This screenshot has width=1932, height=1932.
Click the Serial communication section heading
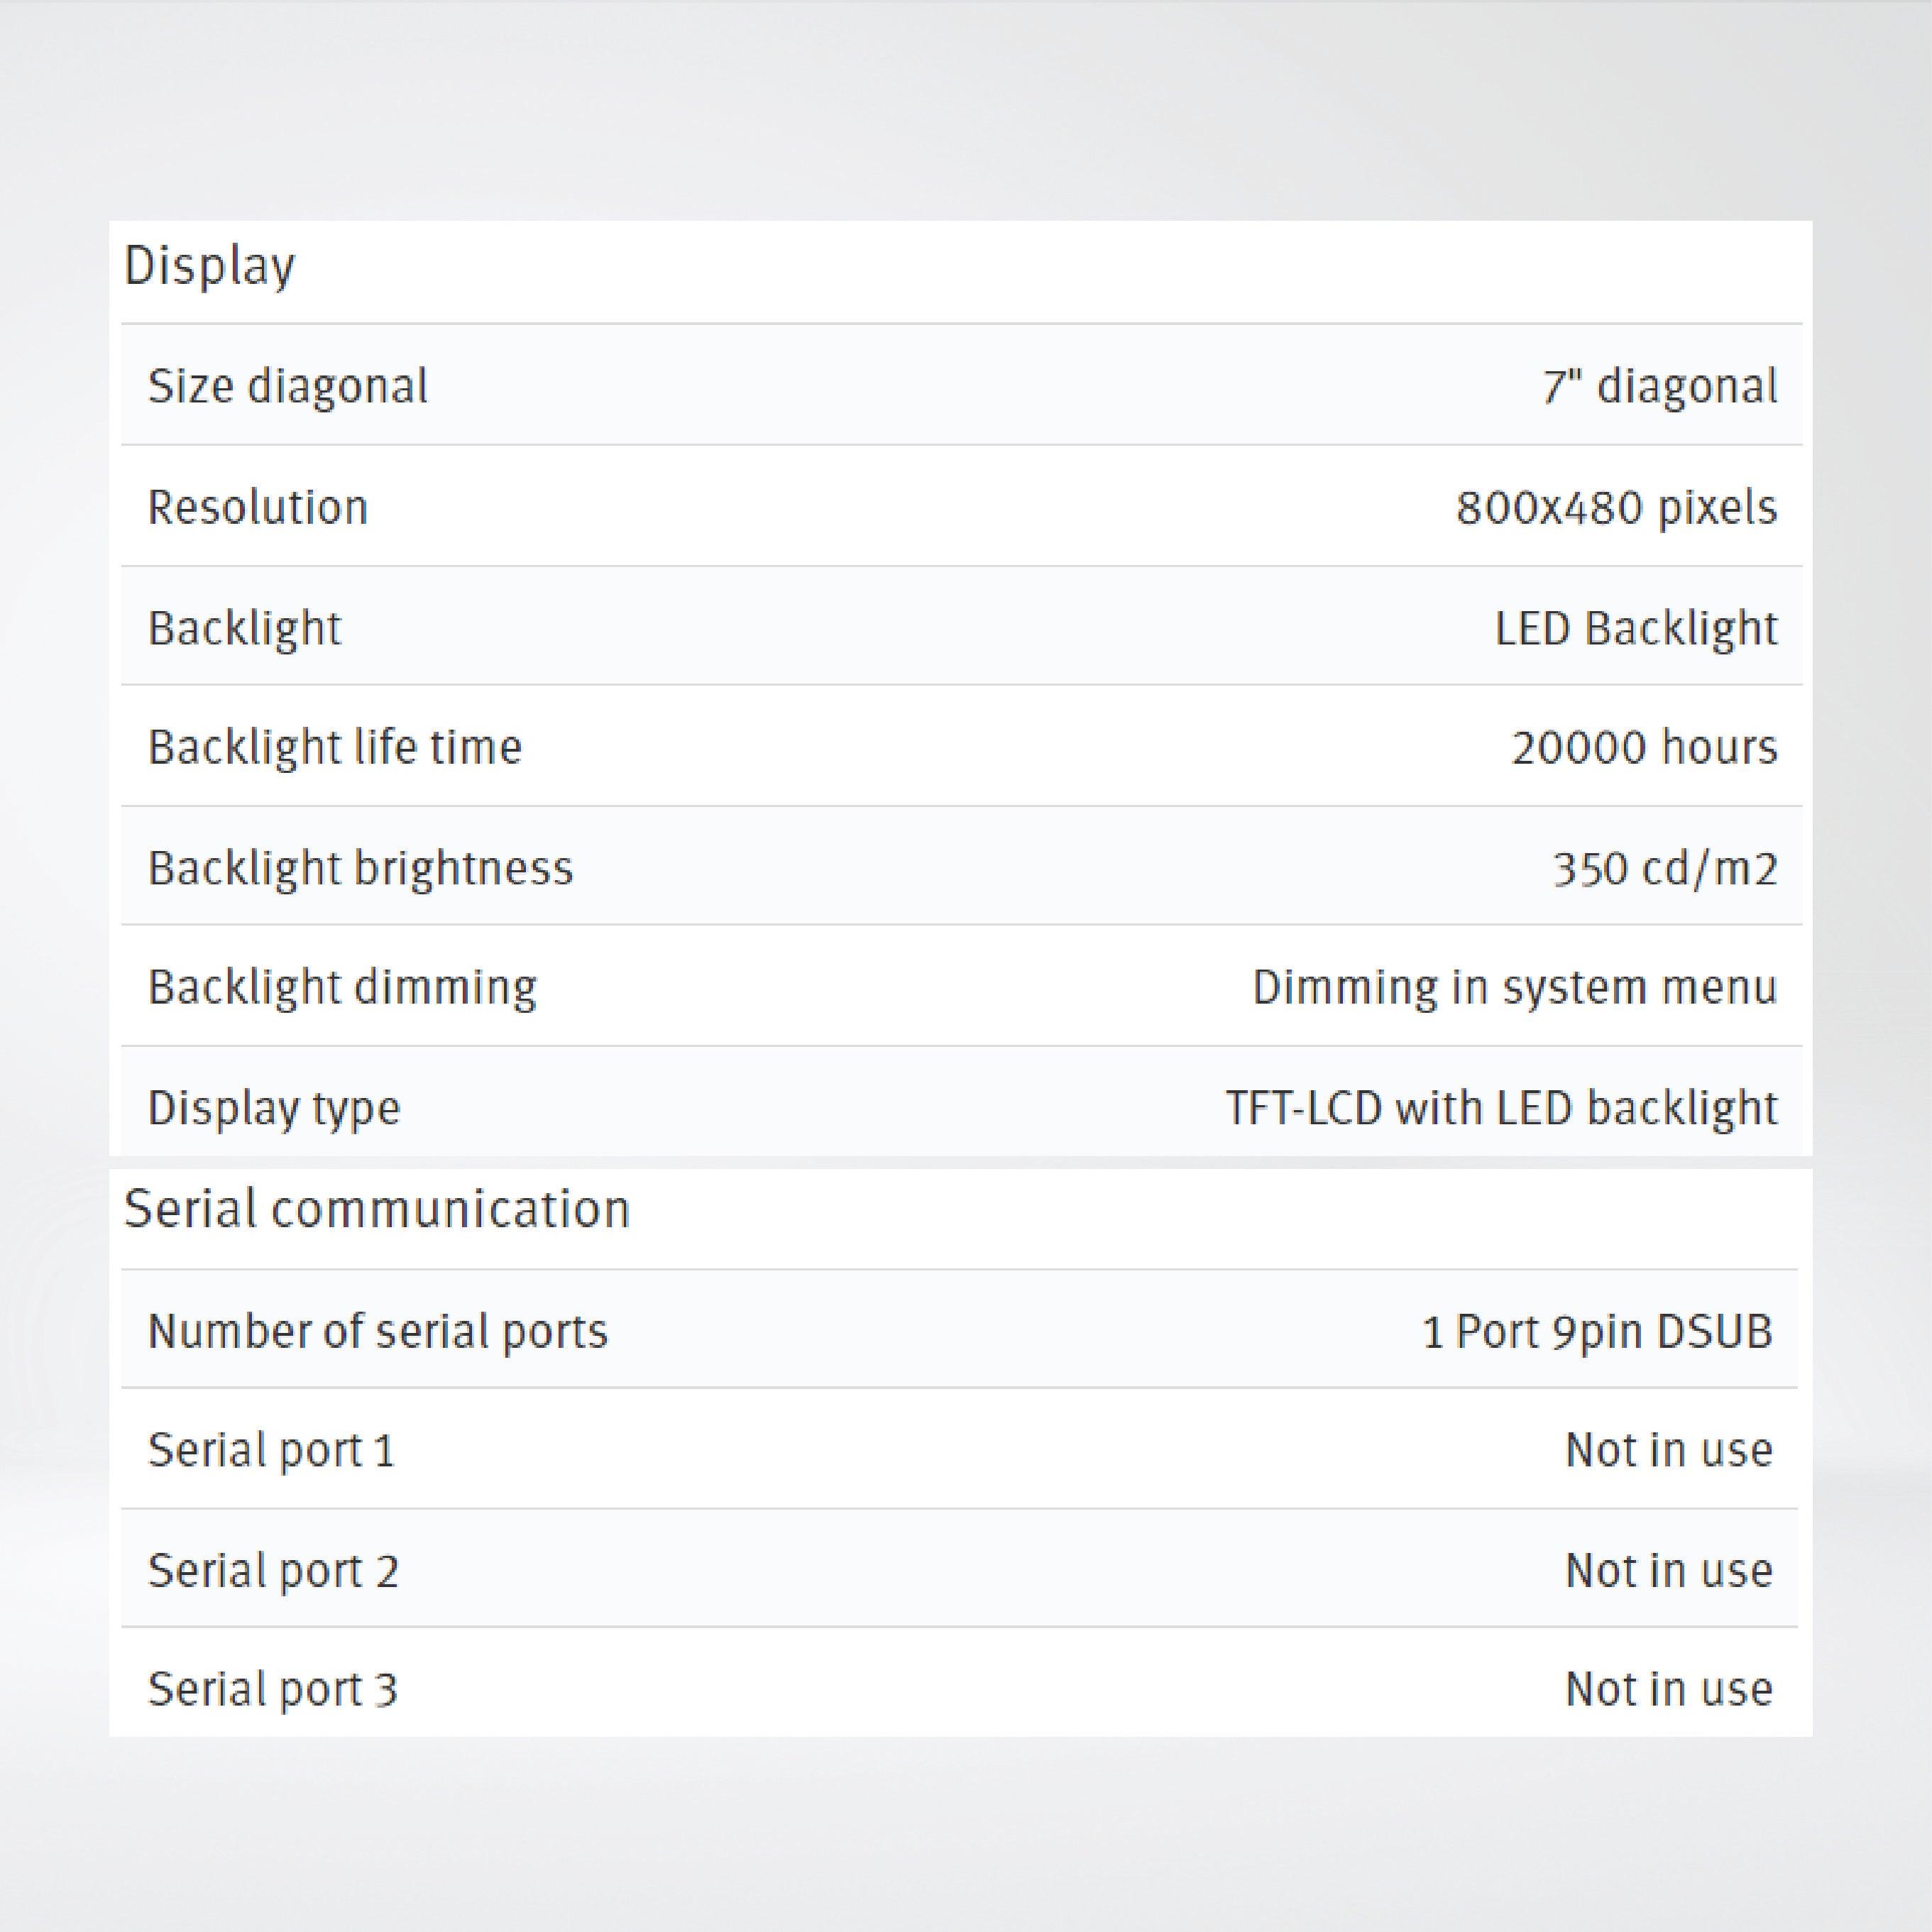point(377,1209)
